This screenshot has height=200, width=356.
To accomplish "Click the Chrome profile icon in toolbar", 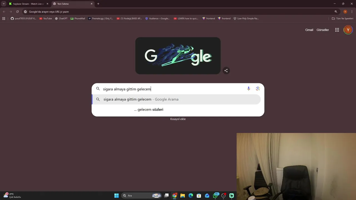I will pyautogui.click(x=345, y=12).
